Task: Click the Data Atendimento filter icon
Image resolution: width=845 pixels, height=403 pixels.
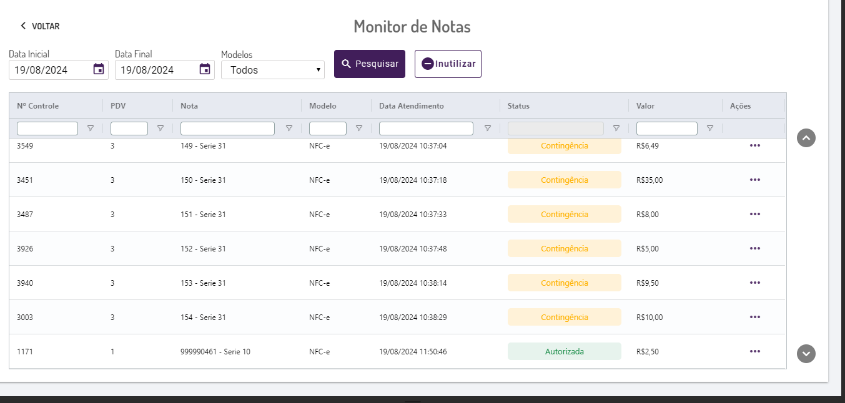Action: (488, 129)
